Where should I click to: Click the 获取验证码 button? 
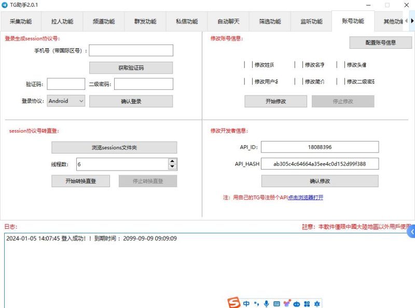click(131, 67)
